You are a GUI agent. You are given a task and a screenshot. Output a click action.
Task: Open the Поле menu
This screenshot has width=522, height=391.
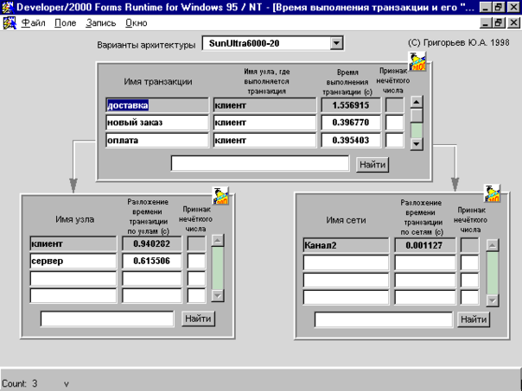[66, 23]
